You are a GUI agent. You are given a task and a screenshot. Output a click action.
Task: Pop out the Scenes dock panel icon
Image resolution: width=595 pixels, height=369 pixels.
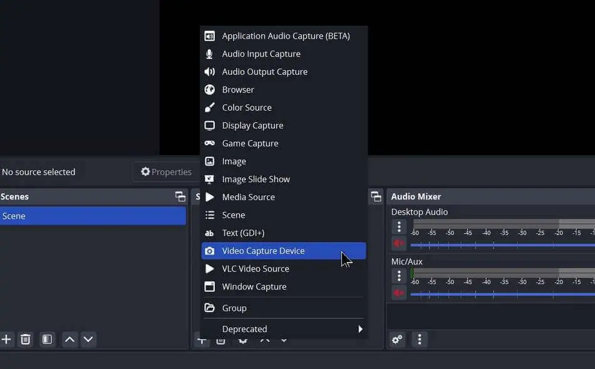pos(180,196)
